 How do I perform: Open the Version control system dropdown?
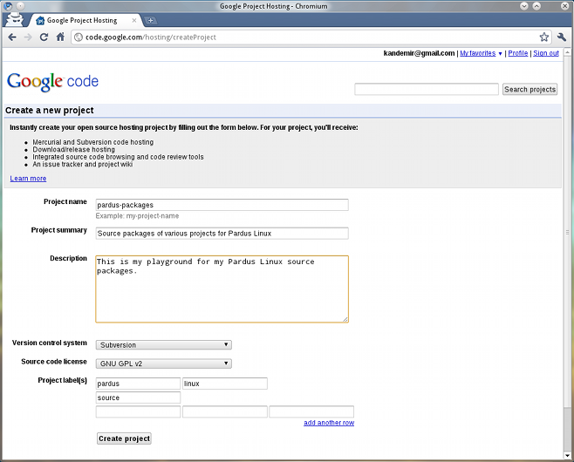(164, 345)
